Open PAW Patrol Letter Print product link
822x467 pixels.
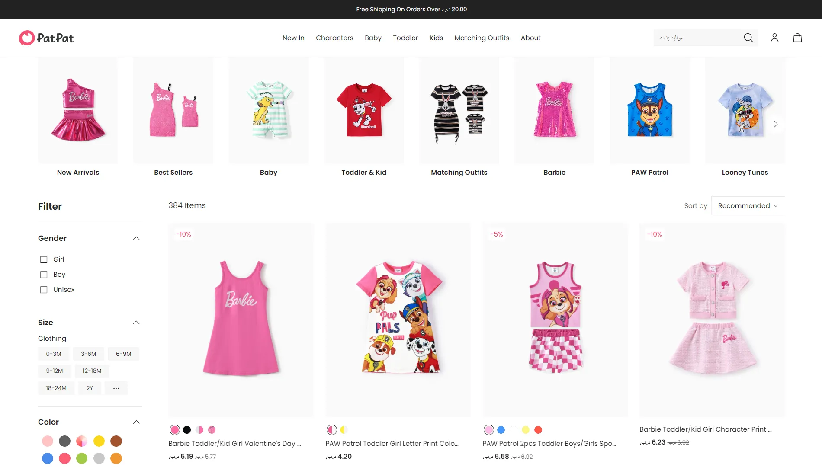392,444
